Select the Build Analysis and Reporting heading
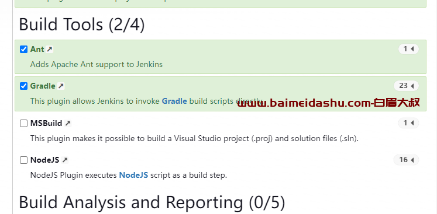 tap(152, 202)
